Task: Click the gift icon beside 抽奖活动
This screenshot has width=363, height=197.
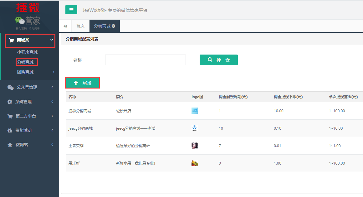Action: (x=10, y=131)
